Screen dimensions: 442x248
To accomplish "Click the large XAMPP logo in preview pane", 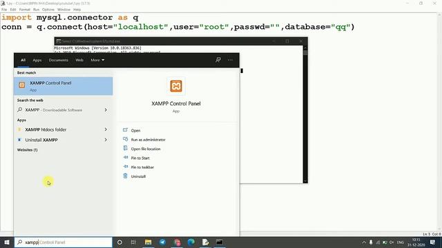I will pos(176,86).
